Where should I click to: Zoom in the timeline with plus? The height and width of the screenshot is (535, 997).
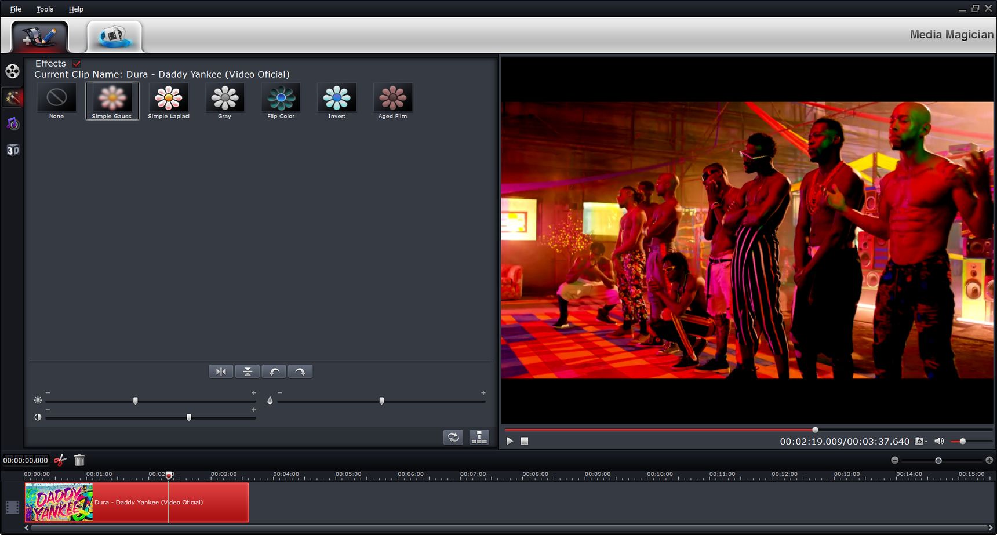tap(989, 460)
